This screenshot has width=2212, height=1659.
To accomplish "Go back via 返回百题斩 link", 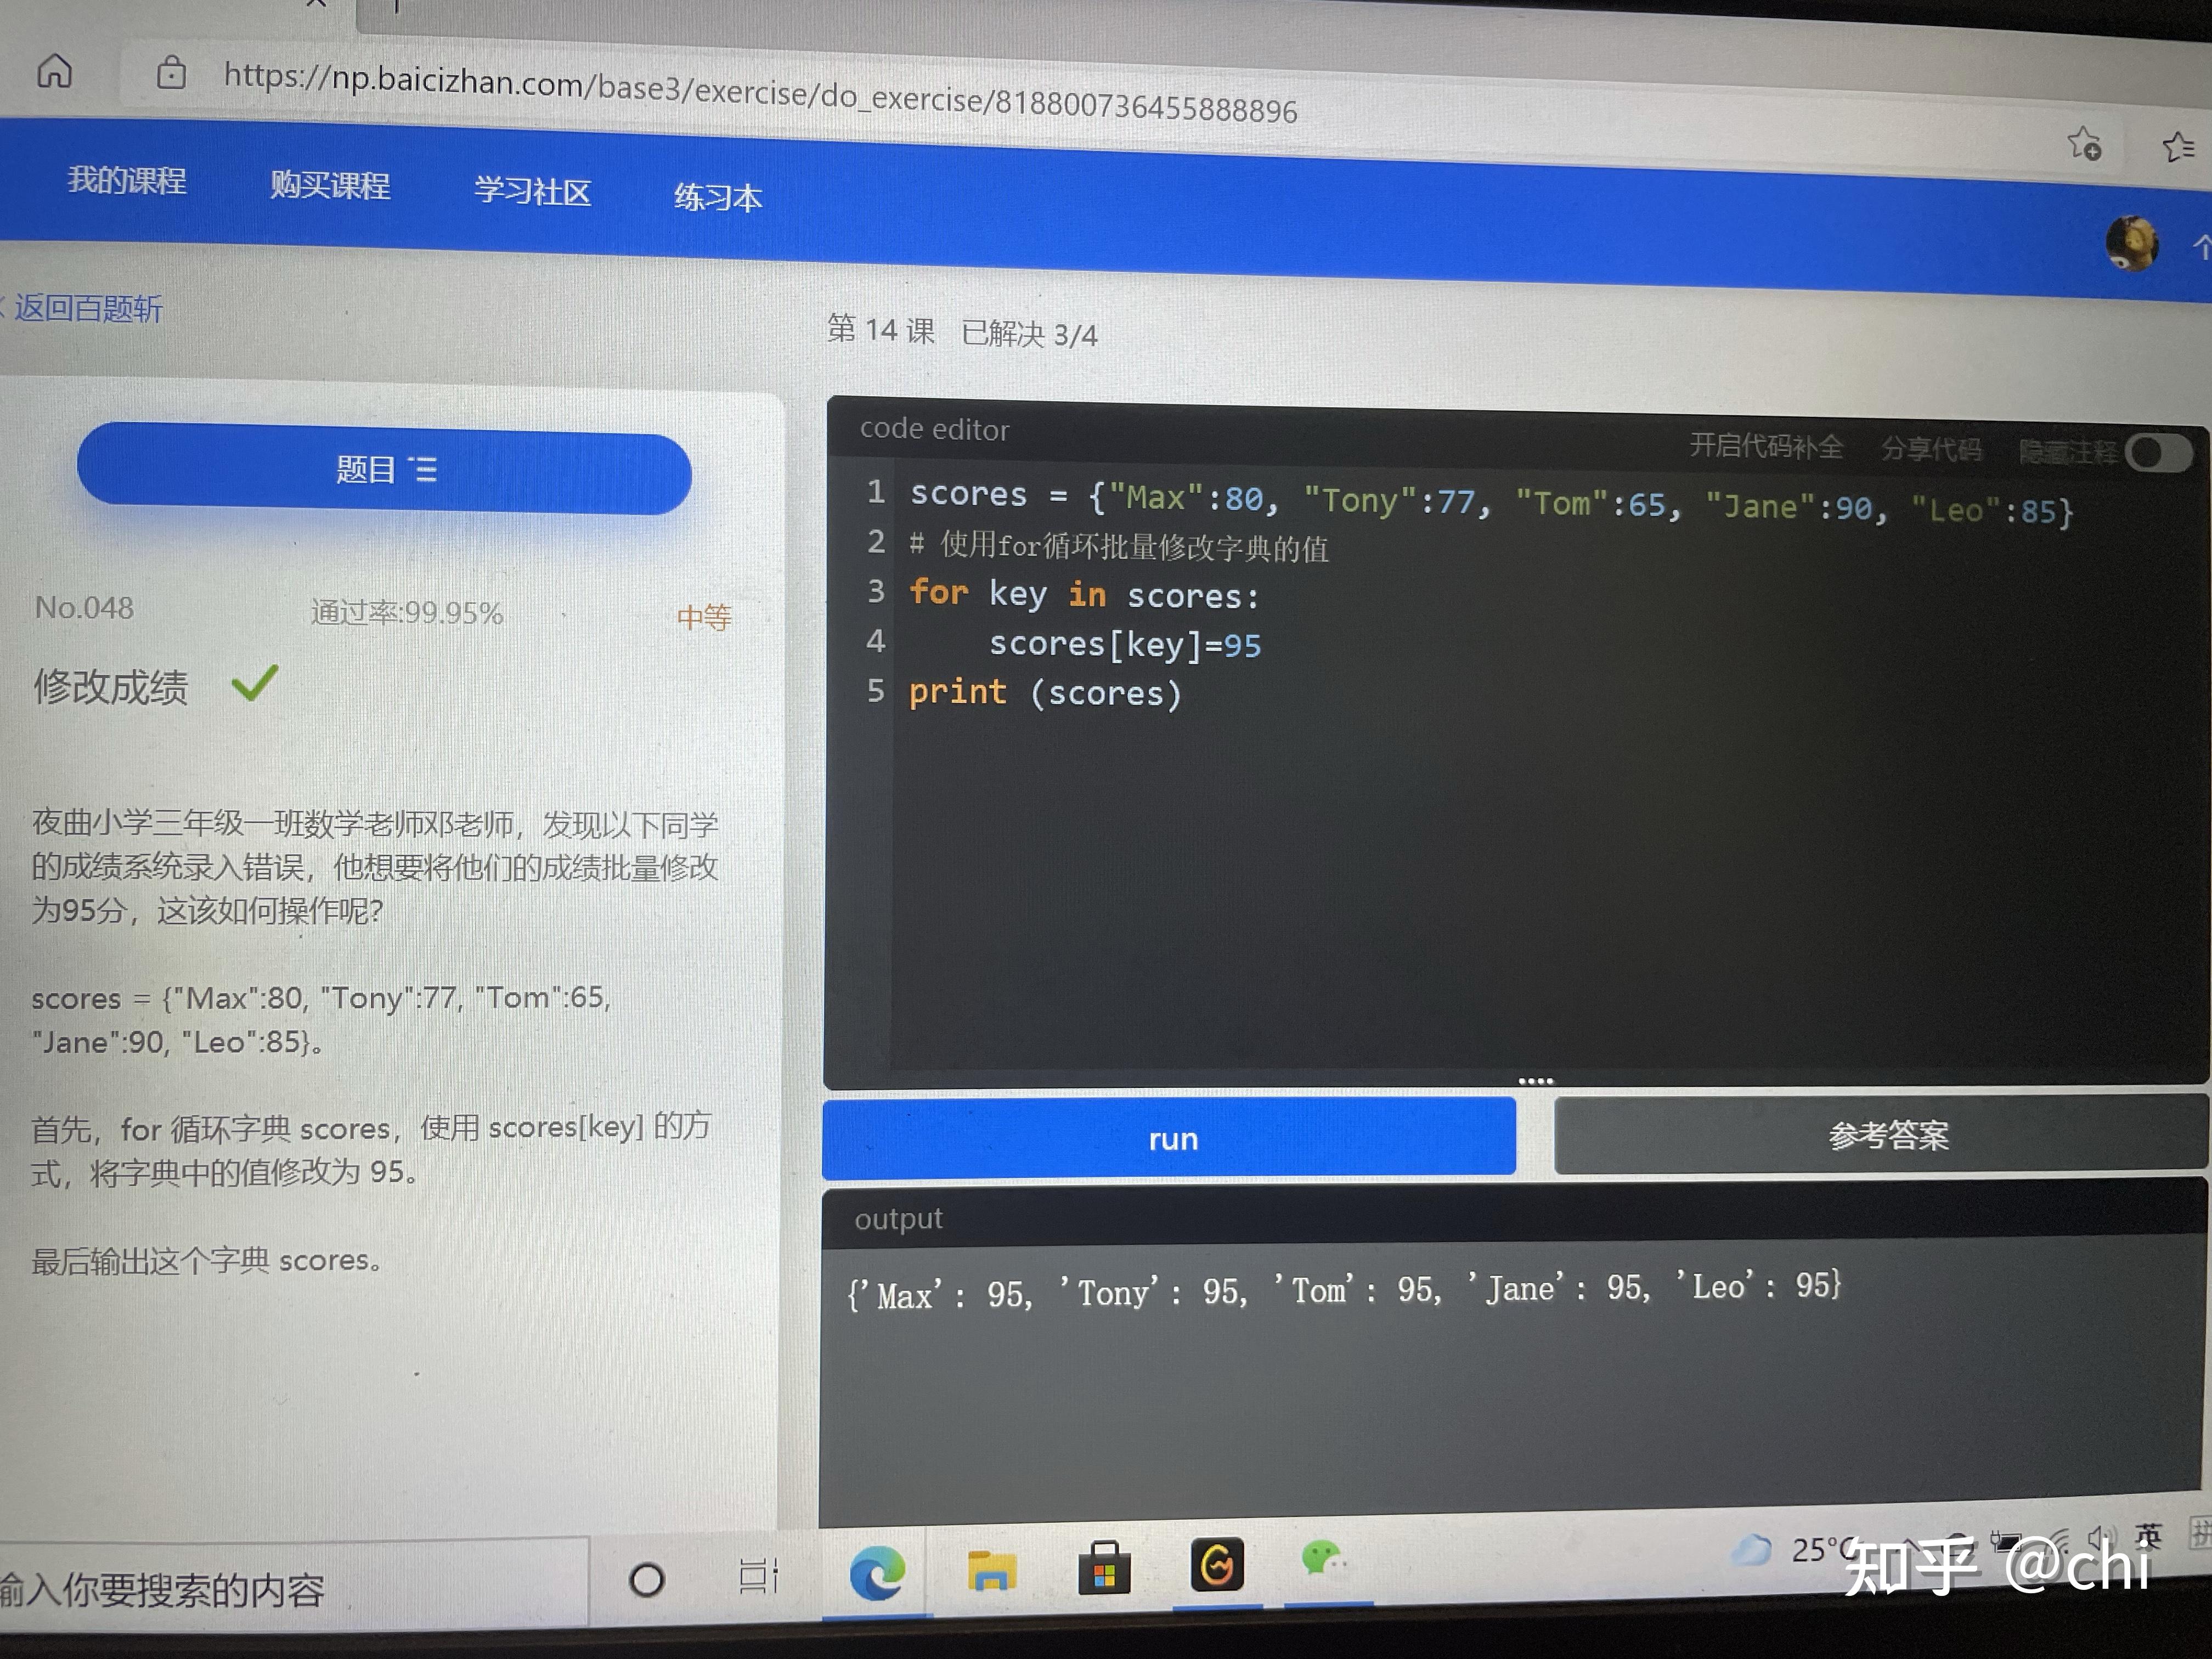I will [90, 309].
